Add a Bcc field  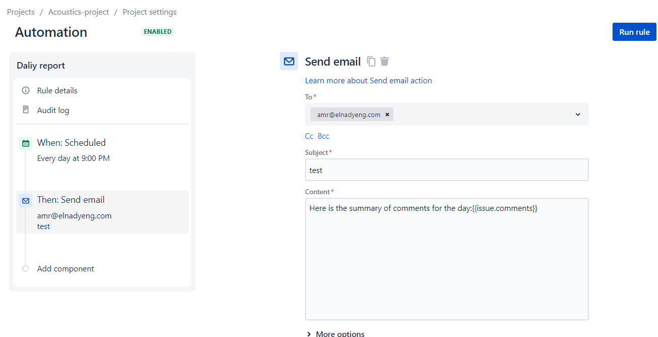pyautogui.click(x=323, y=136)
